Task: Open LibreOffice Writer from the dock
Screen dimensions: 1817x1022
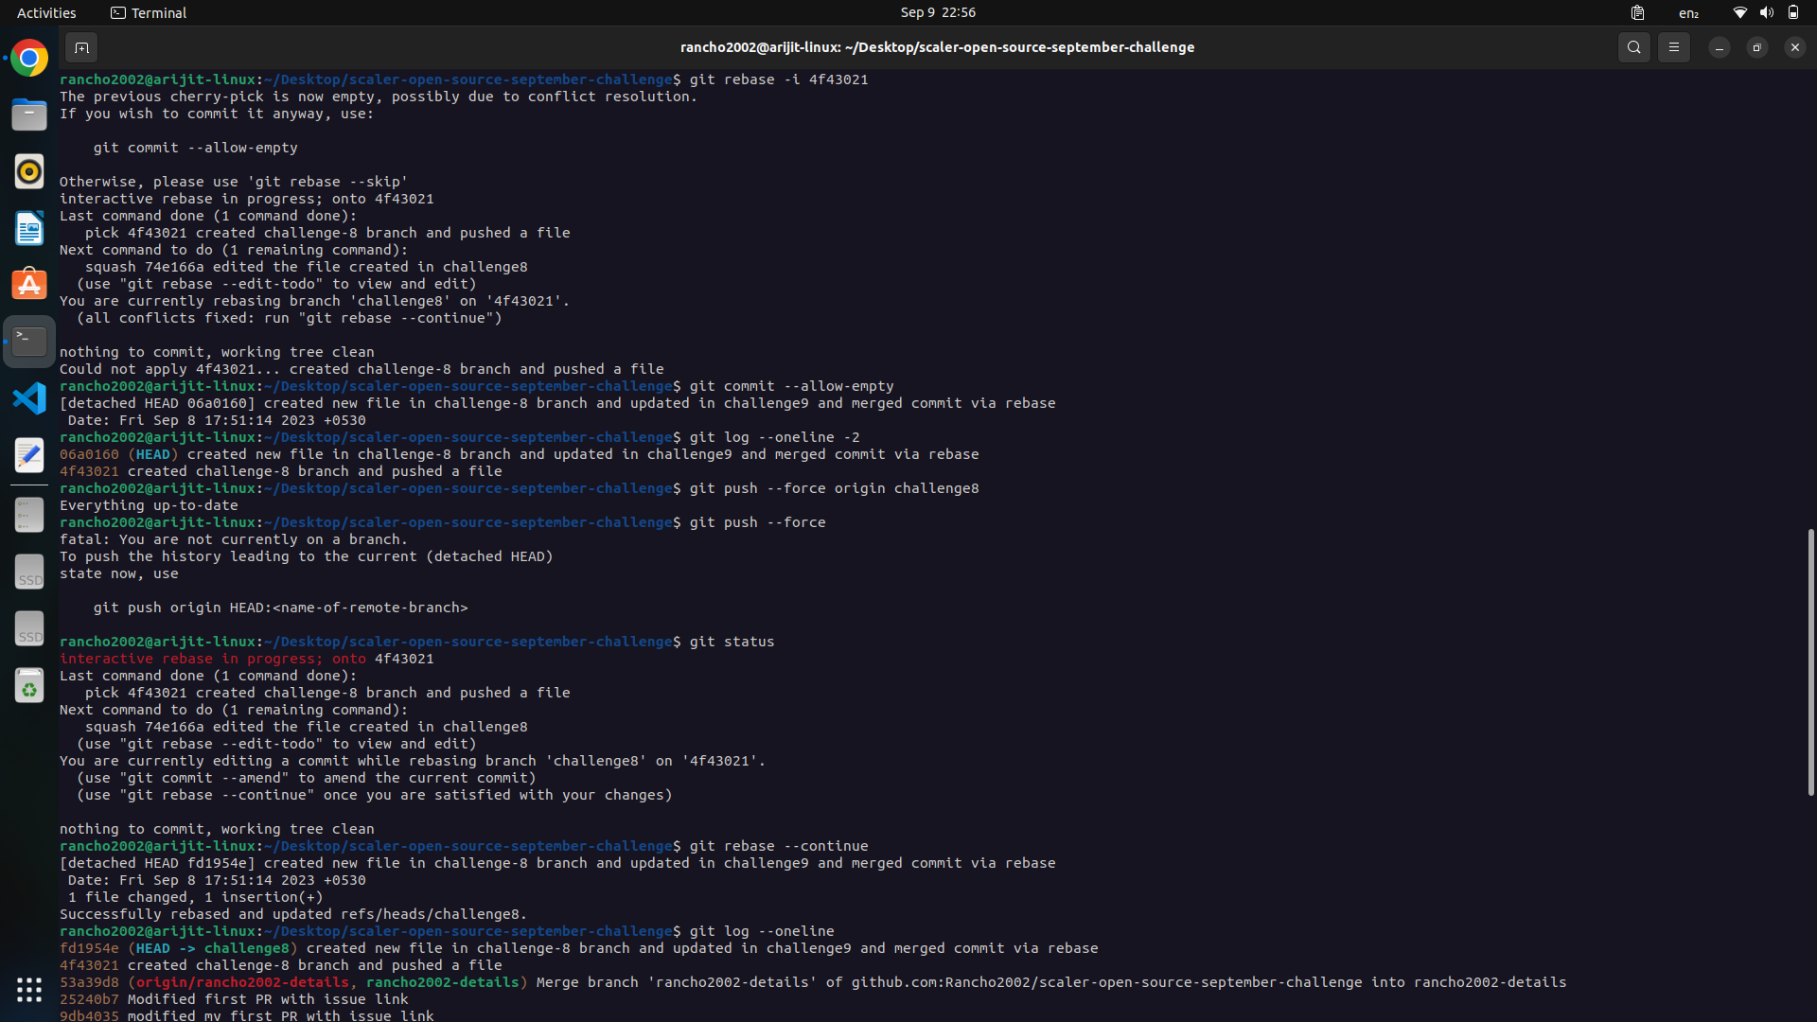Action: (28, 228)
